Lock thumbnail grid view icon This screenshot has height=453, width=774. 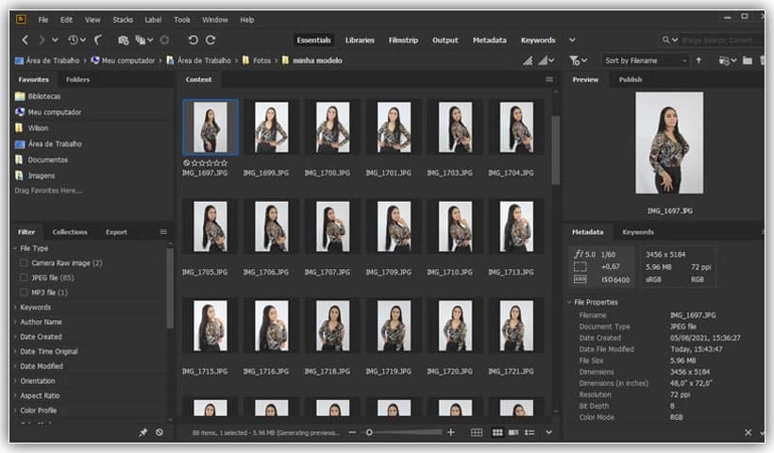tap(477, 432)
